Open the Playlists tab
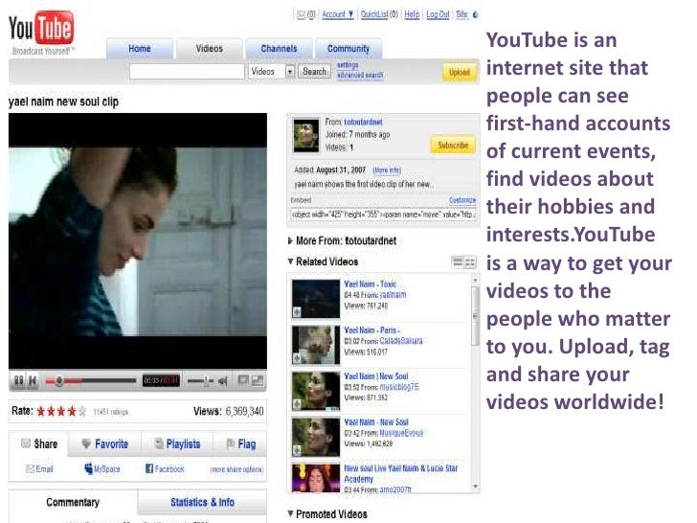The width and height of the screenshot is (697, 523). click(x=177, y=443)
